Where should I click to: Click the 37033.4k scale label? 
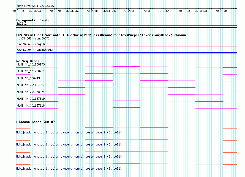pos(220,11)
